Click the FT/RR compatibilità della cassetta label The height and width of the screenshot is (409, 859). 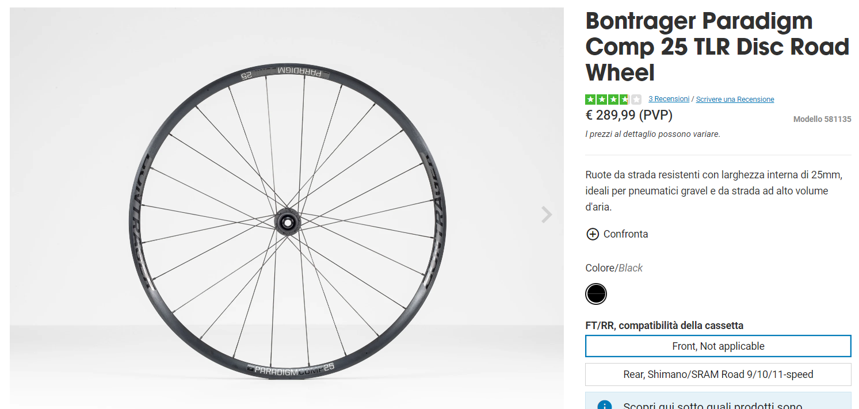tap(664, 326)
